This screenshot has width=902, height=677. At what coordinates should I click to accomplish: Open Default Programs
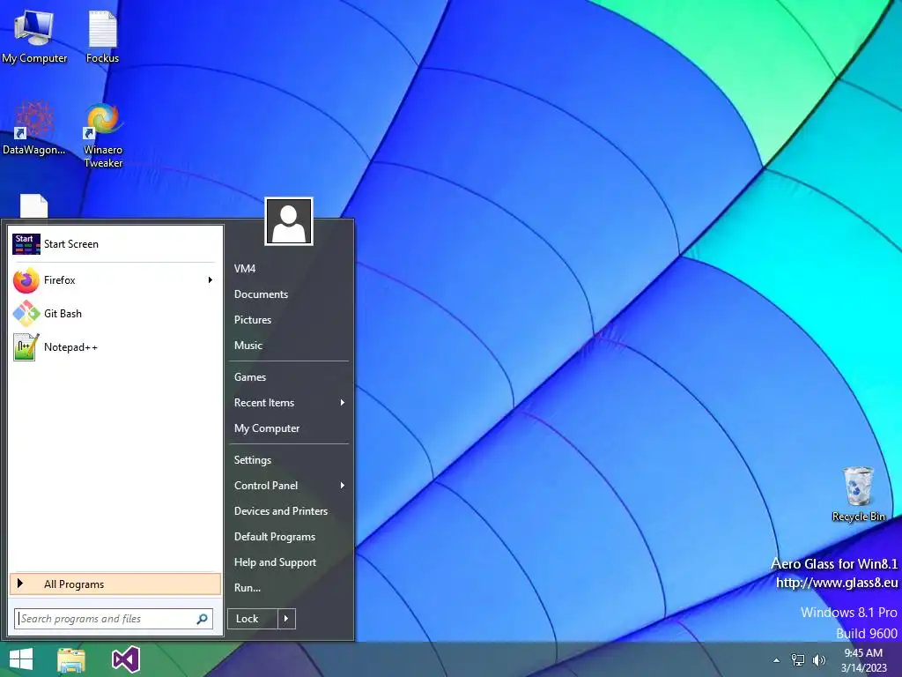pos(289,537)
